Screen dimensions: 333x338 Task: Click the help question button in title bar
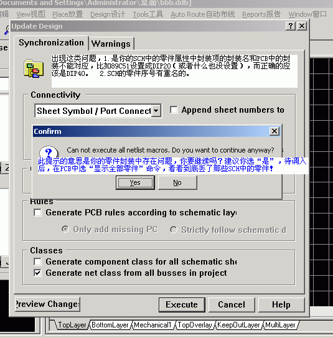[x=291, y=26]
